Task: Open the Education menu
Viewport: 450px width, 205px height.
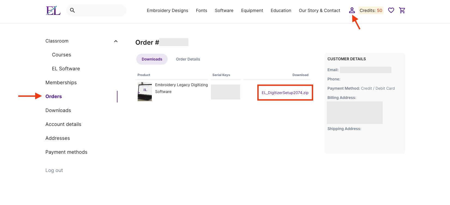Action: tap(281, 10)
